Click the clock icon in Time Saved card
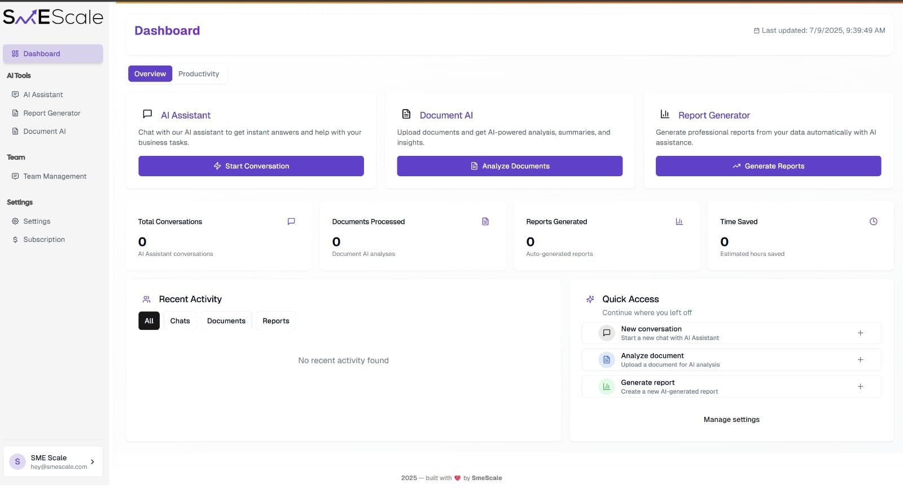Image resolution: width=903 pixels, height=488 pixels. point(873,221)
